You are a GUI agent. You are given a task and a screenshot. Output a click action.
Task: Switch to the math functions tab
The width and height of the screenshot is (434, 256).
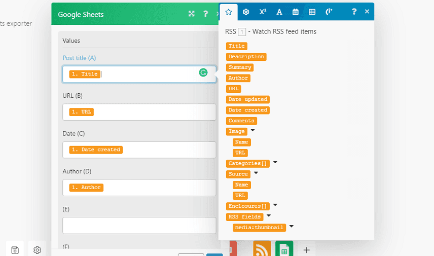[262, 12]
